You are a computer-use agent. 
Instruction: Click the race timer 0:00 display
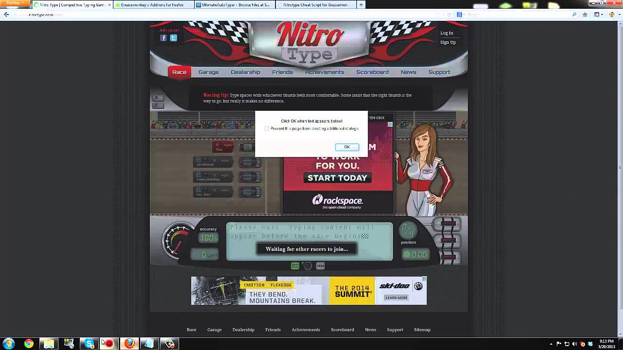click(416, 254)
